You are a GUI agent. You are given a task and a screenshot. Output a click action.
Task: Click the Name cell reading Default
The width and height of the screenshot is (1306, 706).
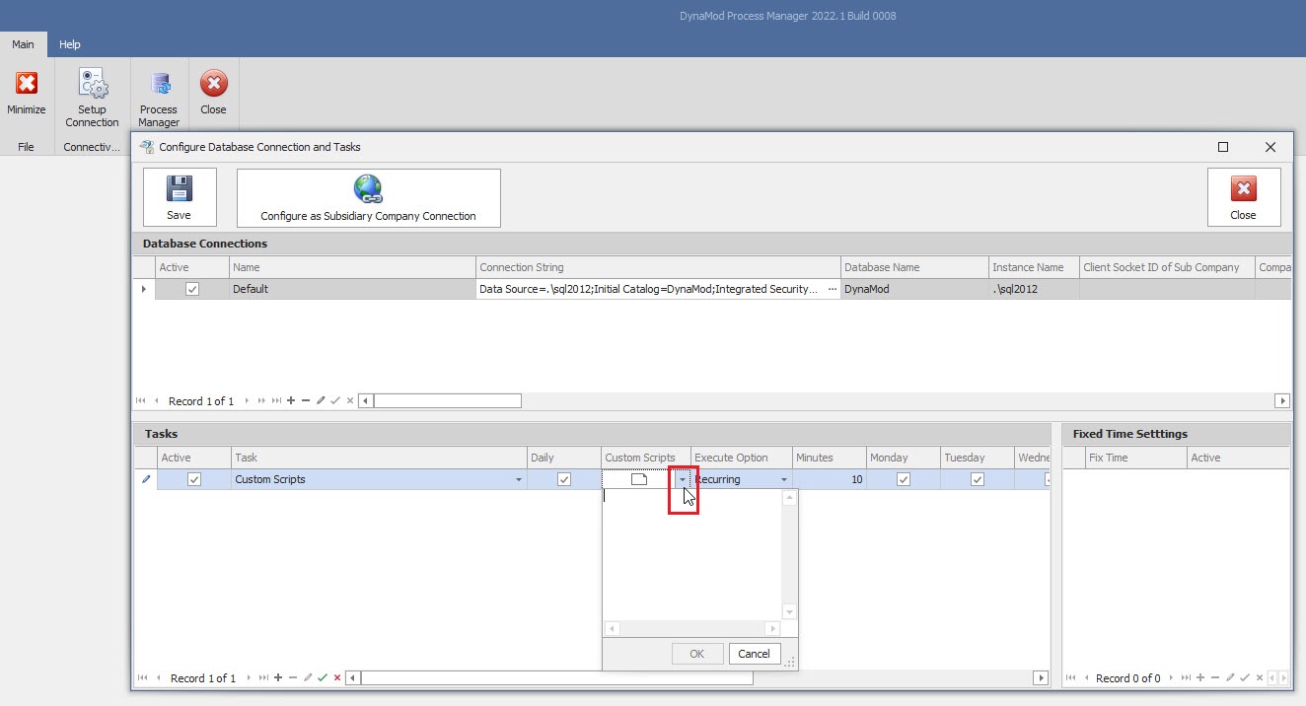click(x=352, y=289)
